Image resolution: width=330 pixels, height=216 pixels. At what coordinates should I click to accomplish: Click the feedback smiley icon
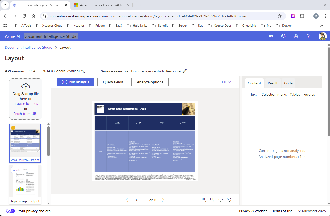click(283, 36)
